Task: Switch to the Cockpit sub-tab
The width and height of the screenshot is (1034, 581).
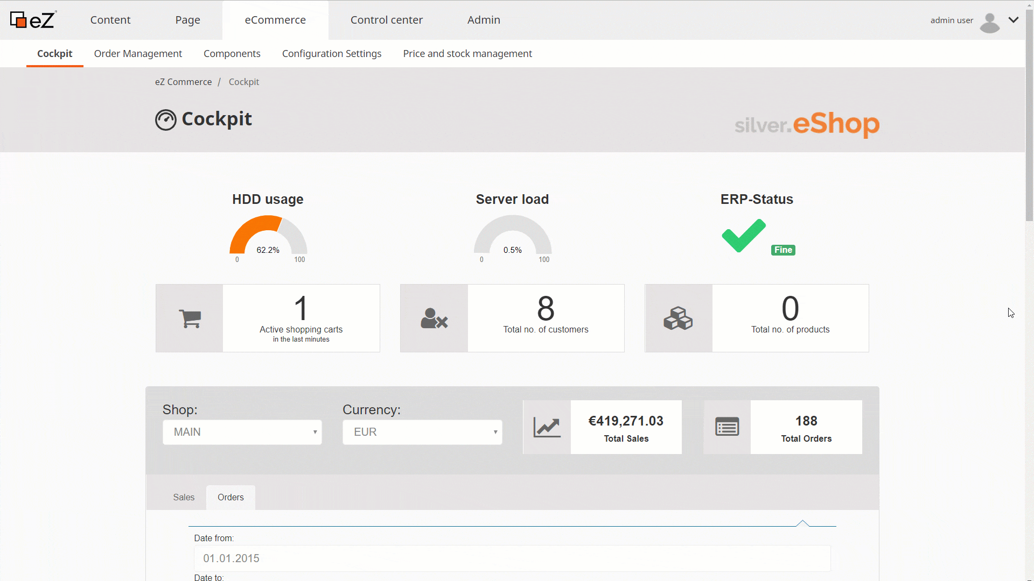Action: (x=55, y=54)
